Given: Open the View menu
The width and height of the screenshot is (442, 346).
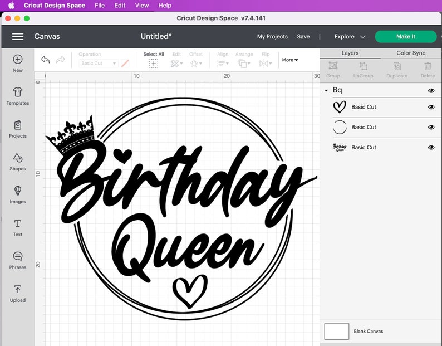Looking at the screenshot, I should [x=142, y=6].
